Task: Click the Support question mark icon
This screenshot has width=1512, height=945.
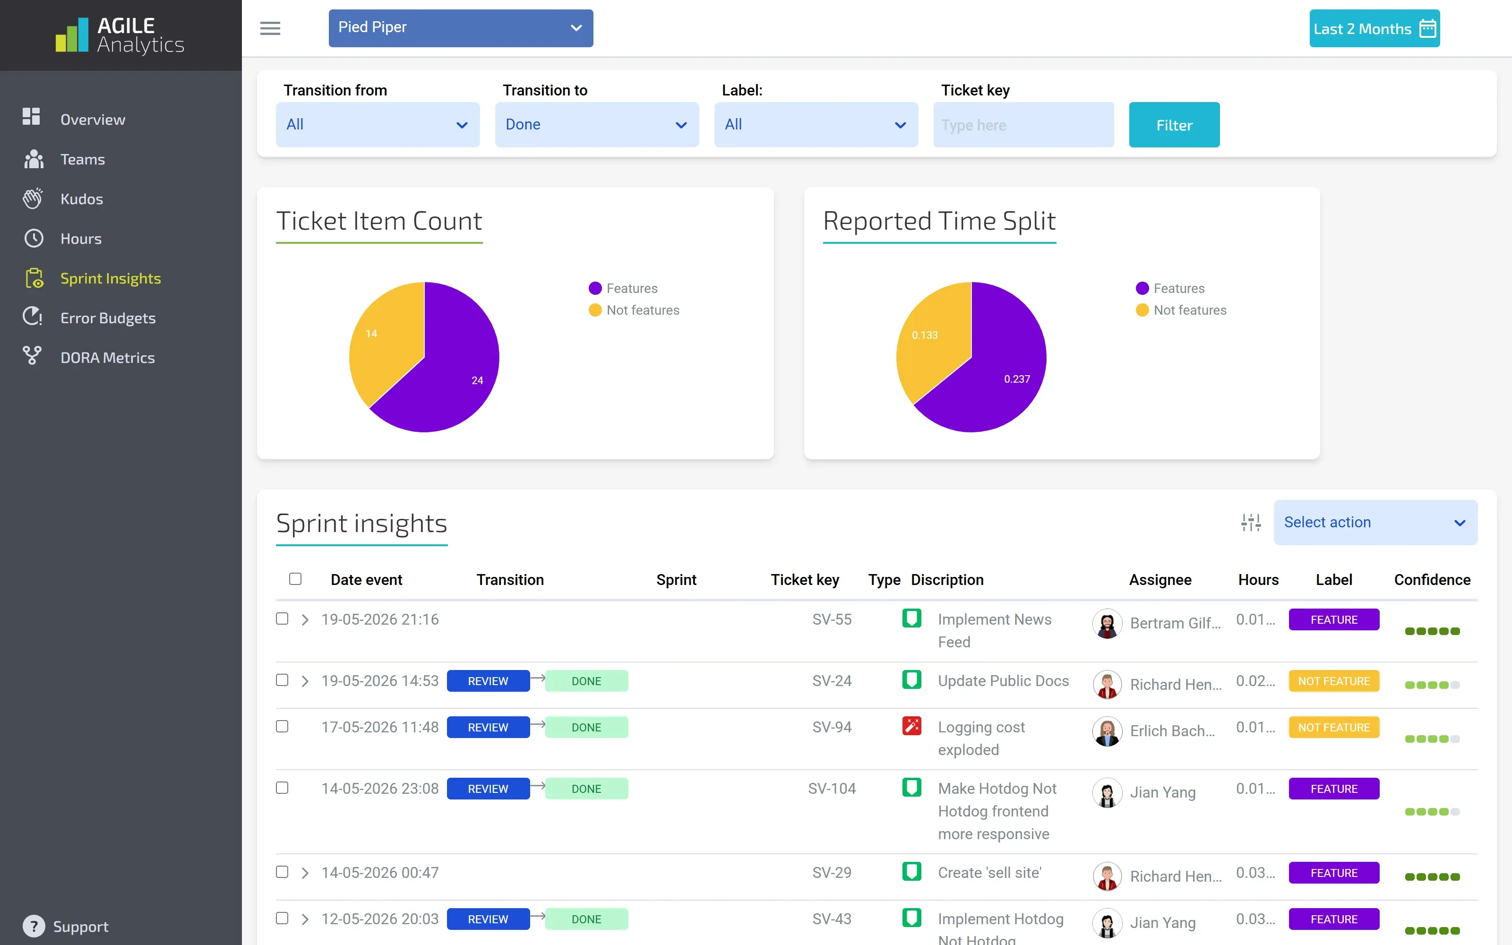Action: (x=34, y=926)
